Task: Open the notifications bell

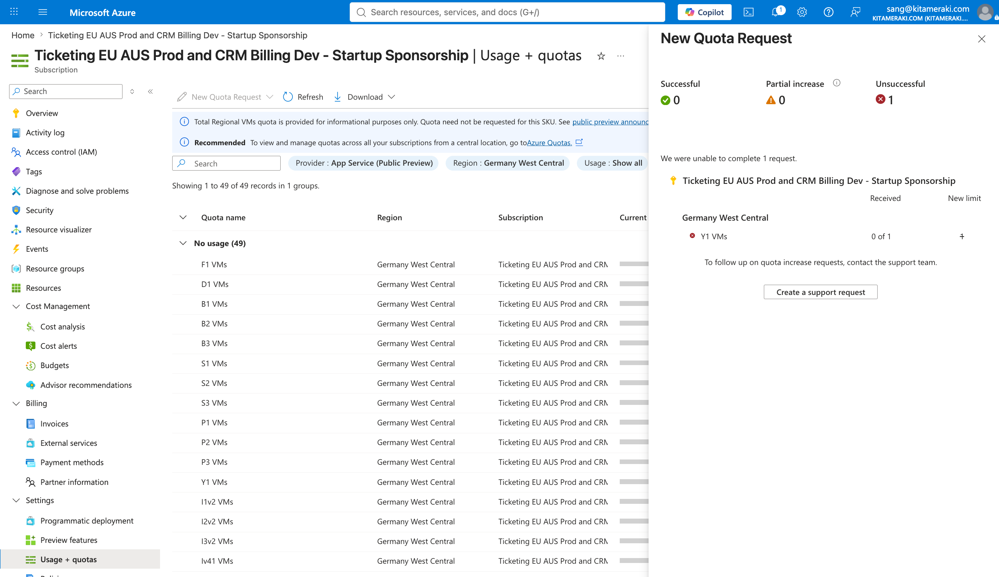Action: [776, 12]
